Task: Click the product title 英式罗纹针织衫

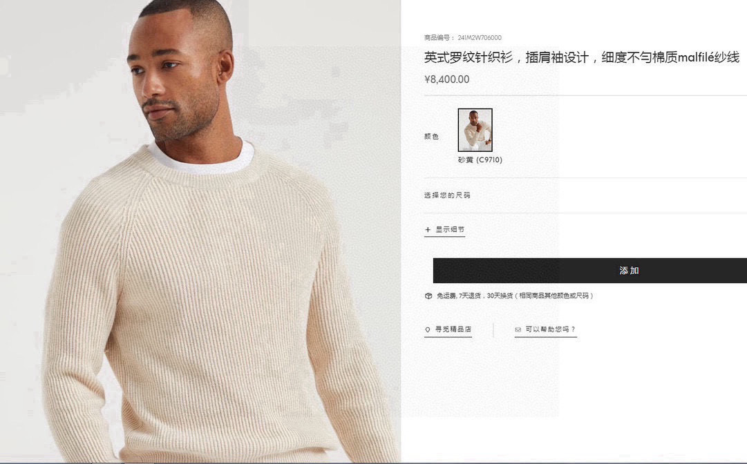Action: 469,57
